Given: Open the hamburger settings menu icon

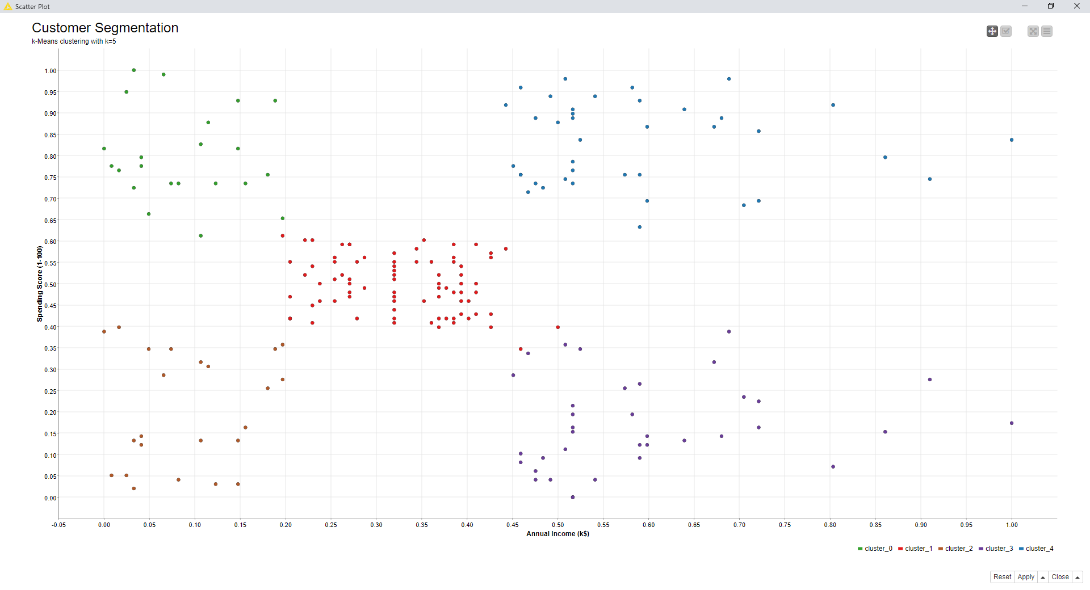Looking at the screenshot, I should click(1047, 31).
